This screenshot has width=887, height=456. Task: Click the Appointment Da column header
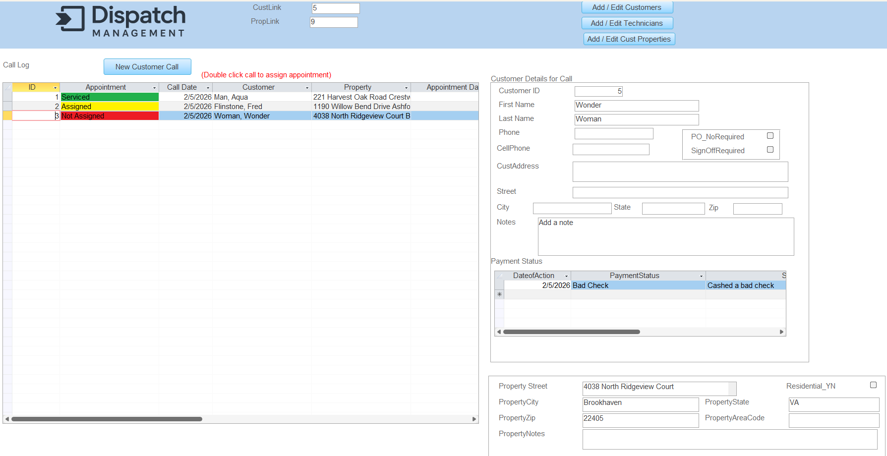tap(445, 87)
